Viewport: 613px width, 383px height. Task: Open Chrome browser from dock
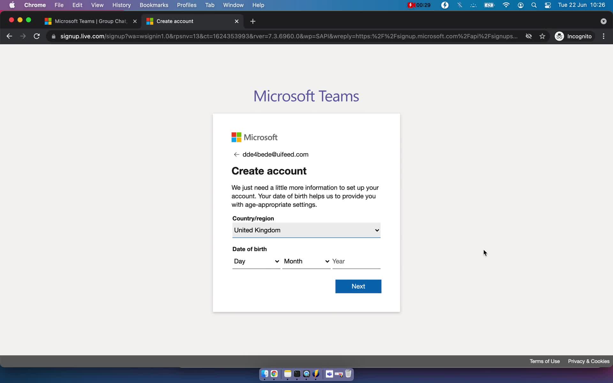click(274, 374)
